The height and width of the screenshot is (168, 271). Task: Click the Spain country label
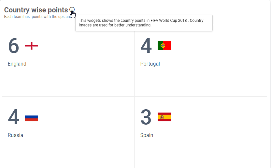click(x=147, y=135)
